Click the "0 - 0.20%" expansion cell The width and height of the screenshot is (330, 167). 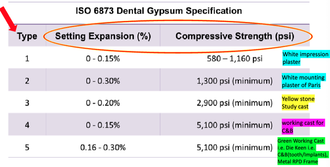tap(103, 103)
